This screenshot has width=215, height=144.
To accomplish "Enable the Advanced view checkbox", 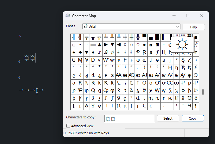I will pos(68,126).
